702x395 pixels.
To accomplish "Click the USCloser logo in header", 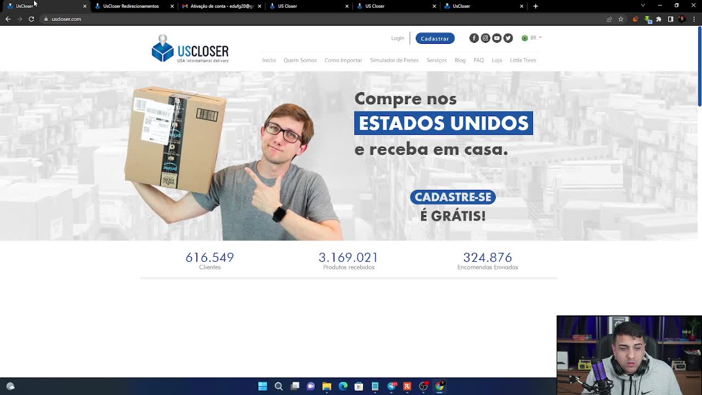I will coord(190,49).
